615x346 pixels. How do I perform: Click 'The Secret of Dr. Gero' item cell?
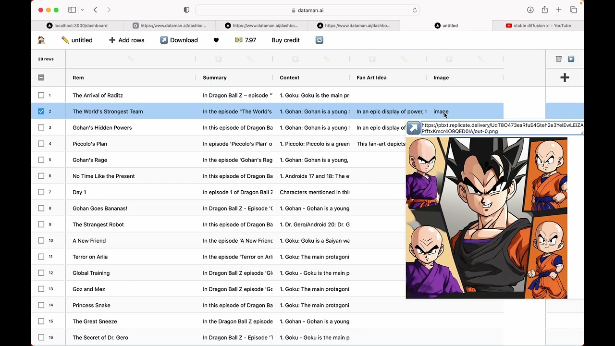pyautogui.click(x=130, y=337)
